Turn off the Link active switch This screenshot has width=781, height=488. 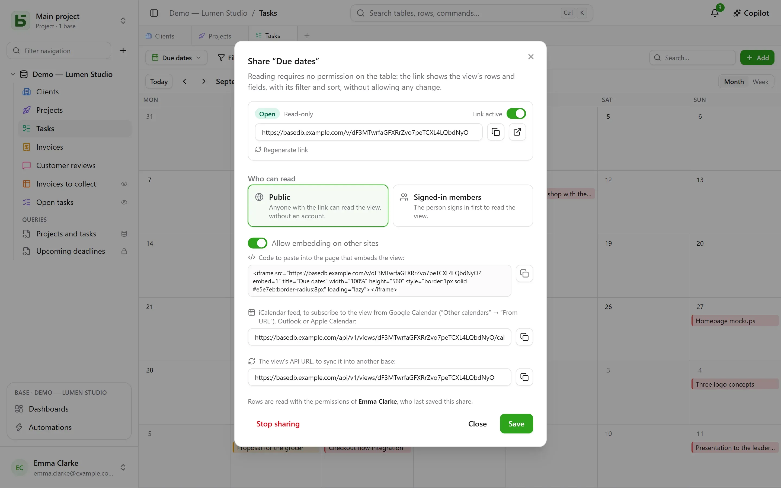(516, 114)
